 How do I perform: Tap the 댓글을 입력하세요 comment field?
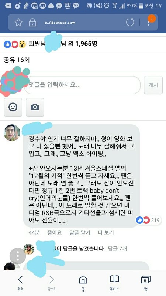coord(82,85)
